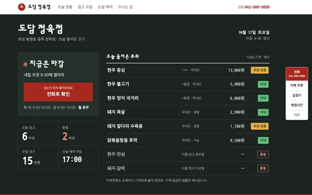This screenshot has width=312, height=195.
Task: Click subtitle 유성 봉명동 골목 정육점
Action: coord(37,39)
